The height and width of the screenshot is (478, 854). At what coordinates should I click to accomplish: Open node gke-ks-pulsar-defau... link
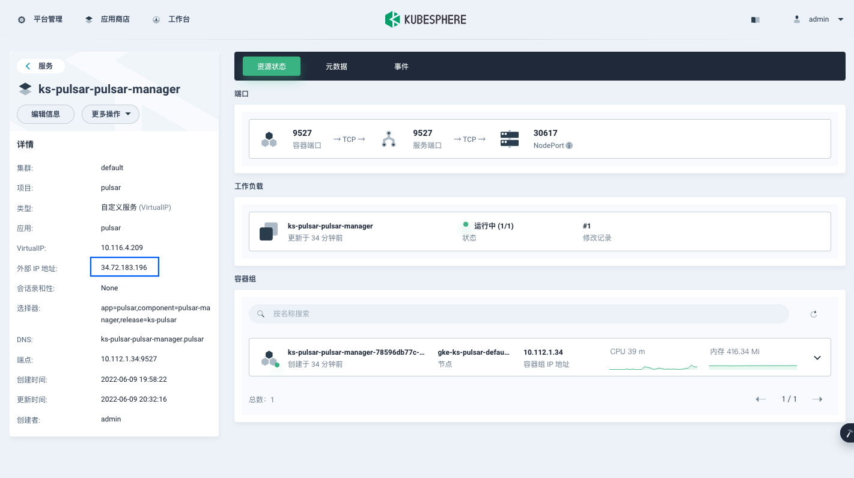click(x=474, y=352)
